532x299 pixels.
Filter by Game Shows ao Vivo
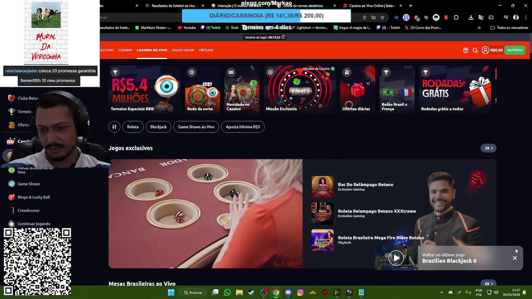tap(196, 127)
